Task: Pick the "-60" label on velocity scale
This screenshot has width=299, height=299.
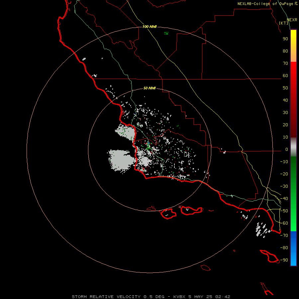Action: [284, 223]
